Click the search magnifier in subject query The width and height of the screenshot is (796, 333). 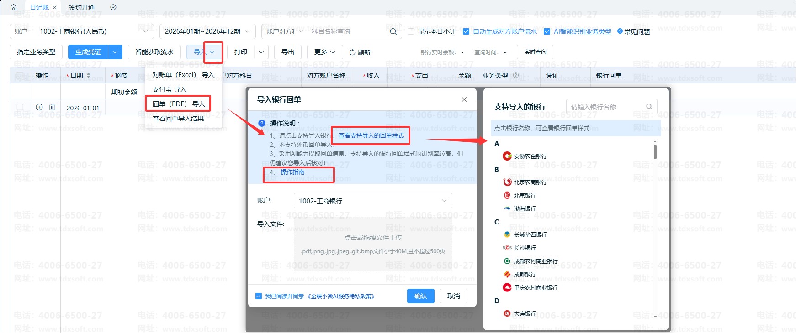pyautogui.click(x=393, y=31)
